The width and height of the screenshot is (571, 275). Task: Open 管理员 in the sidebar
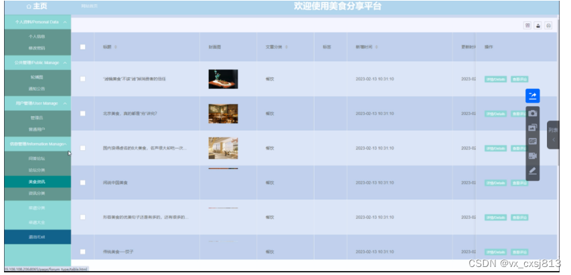click(x=37, y=118)
